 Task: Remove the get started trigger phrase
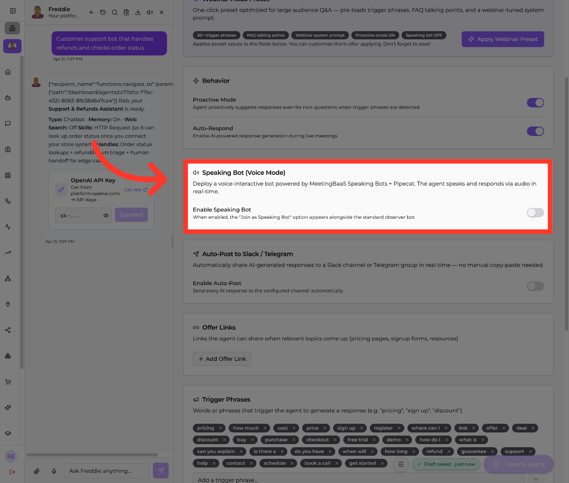(382, 463)
